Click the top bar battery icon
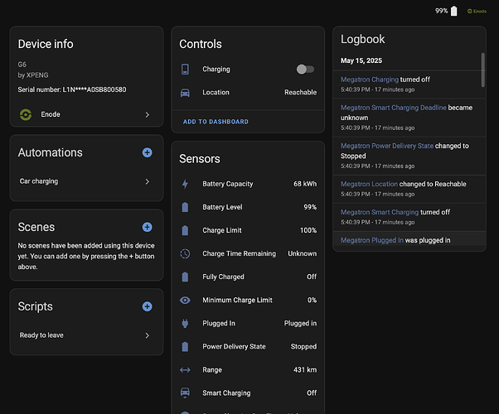This screenshot has height=414, width=499. tap(453, 11)
